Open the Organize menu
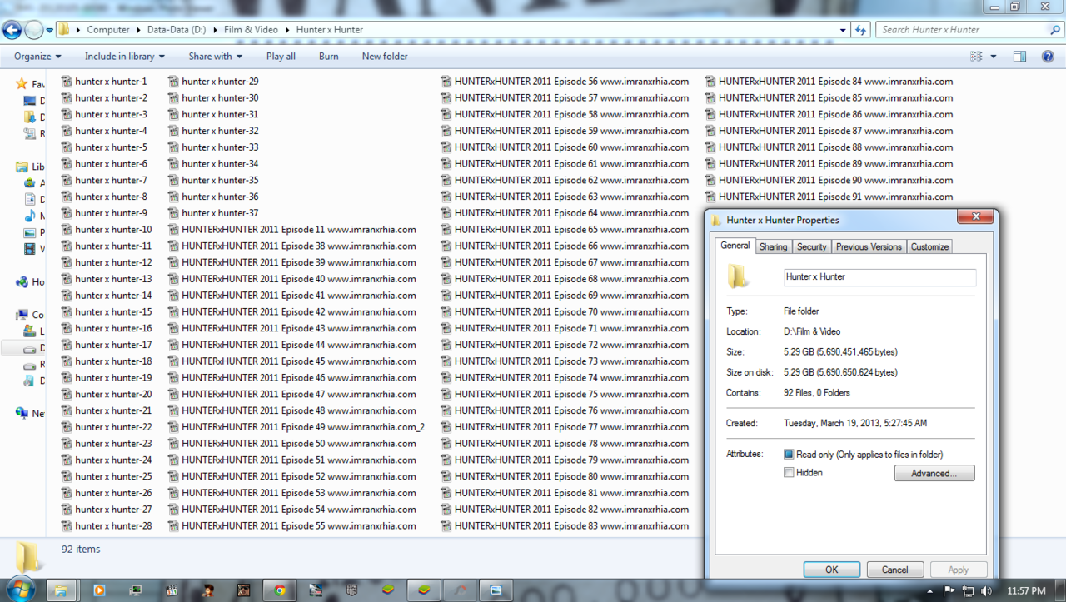 click(37, 57)
